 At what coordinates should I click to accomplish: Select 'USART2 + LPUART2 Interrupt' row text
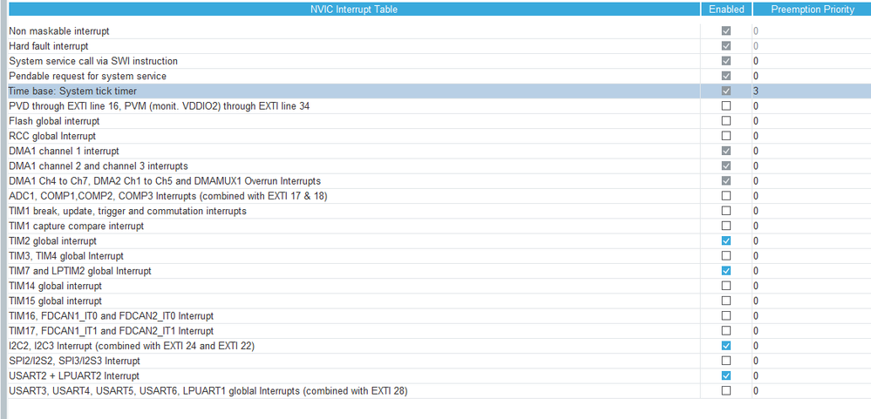click(x=74, y=375)
